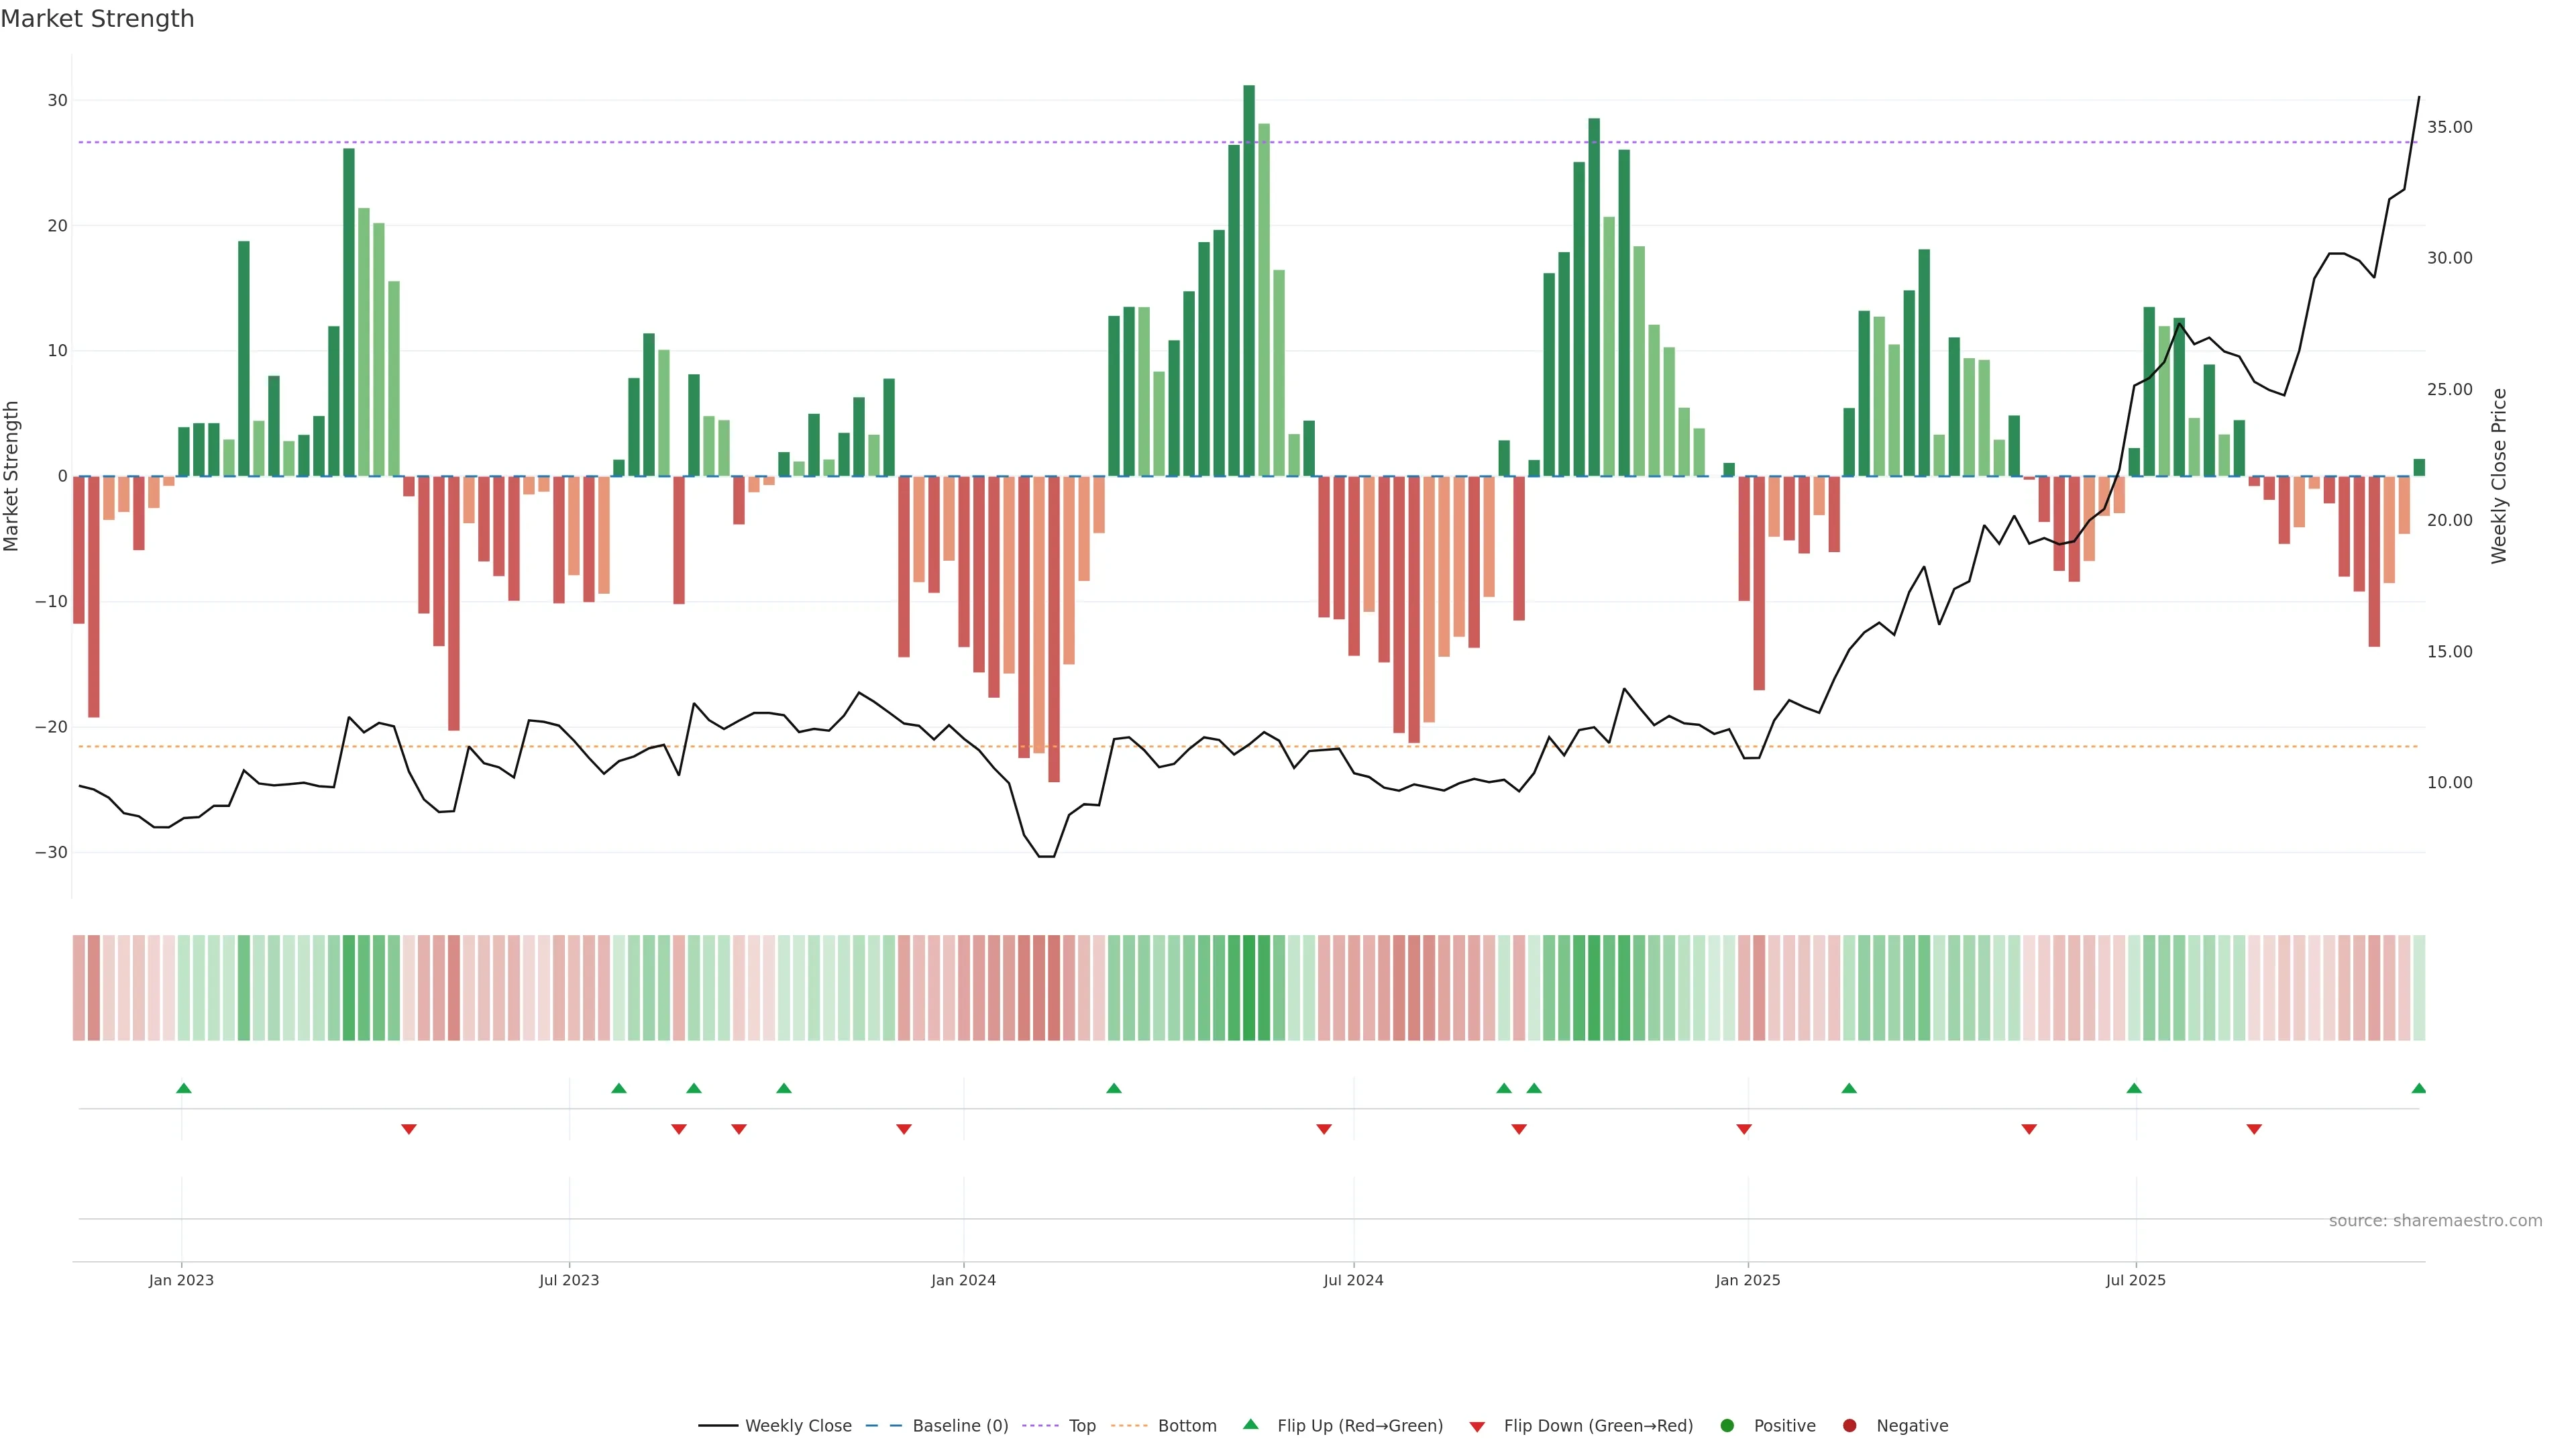Click first red flip-down triangle marker
The height and width of the screenshot is (1449, 2576).
tap(408, 1129)
